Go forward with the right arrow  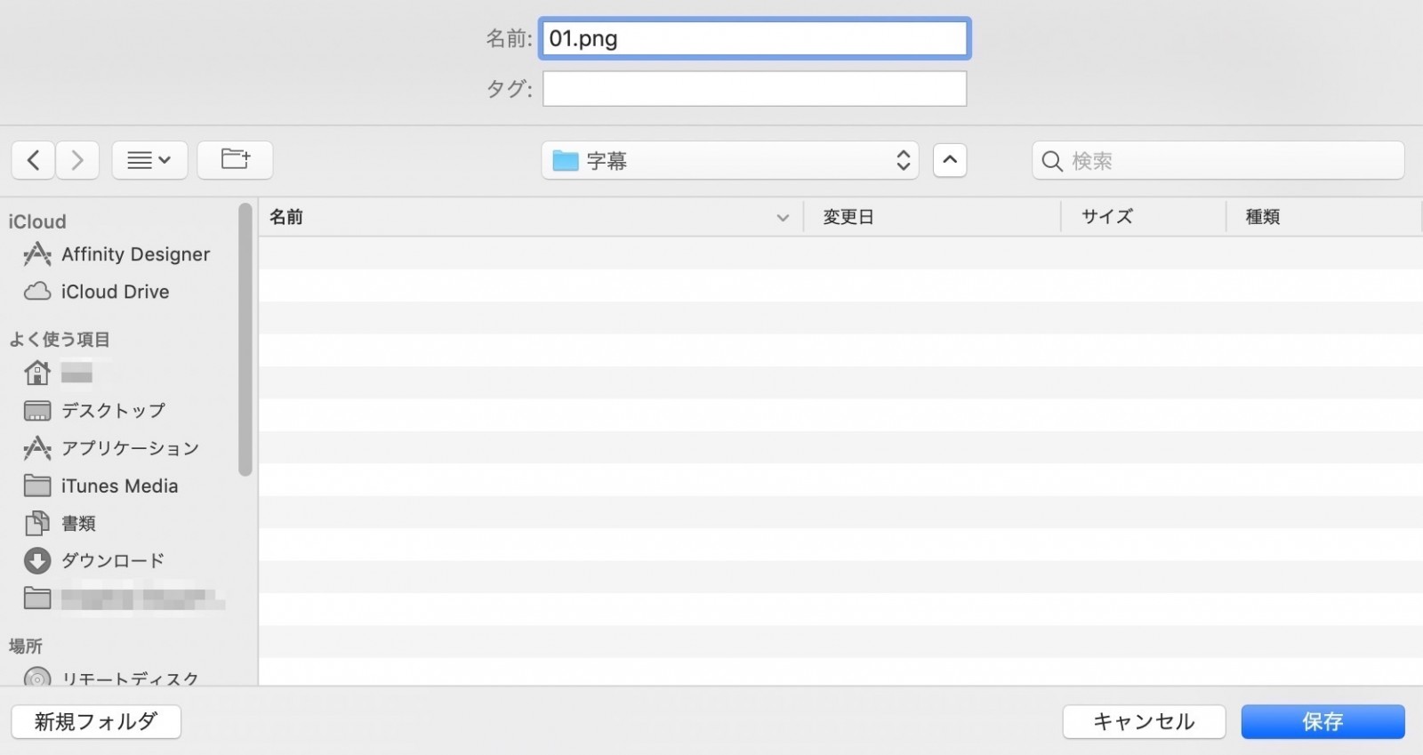pos(77,160)
